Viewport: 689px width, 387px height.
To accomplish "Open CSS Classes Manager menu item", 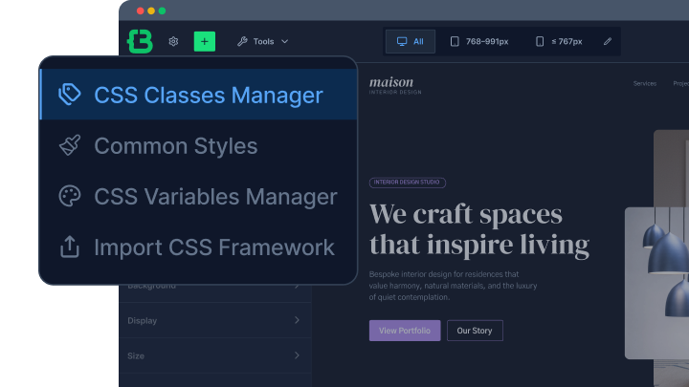I will pos(199,95).
